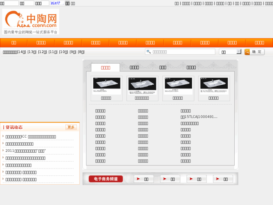Open the [13] edition link
The height and width of the screenshot is (205, 273).
tap(32, 52)
